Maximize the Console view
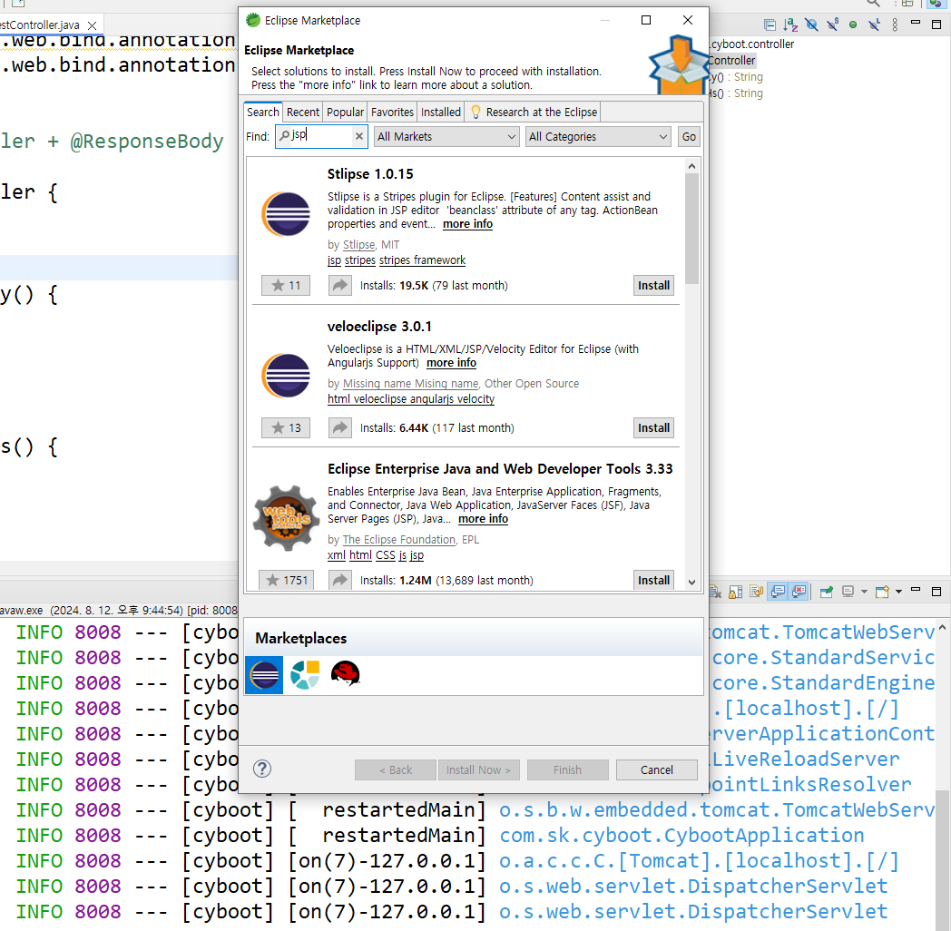The height and width of the screenshot is (931, 951). (x=936, y=592)
